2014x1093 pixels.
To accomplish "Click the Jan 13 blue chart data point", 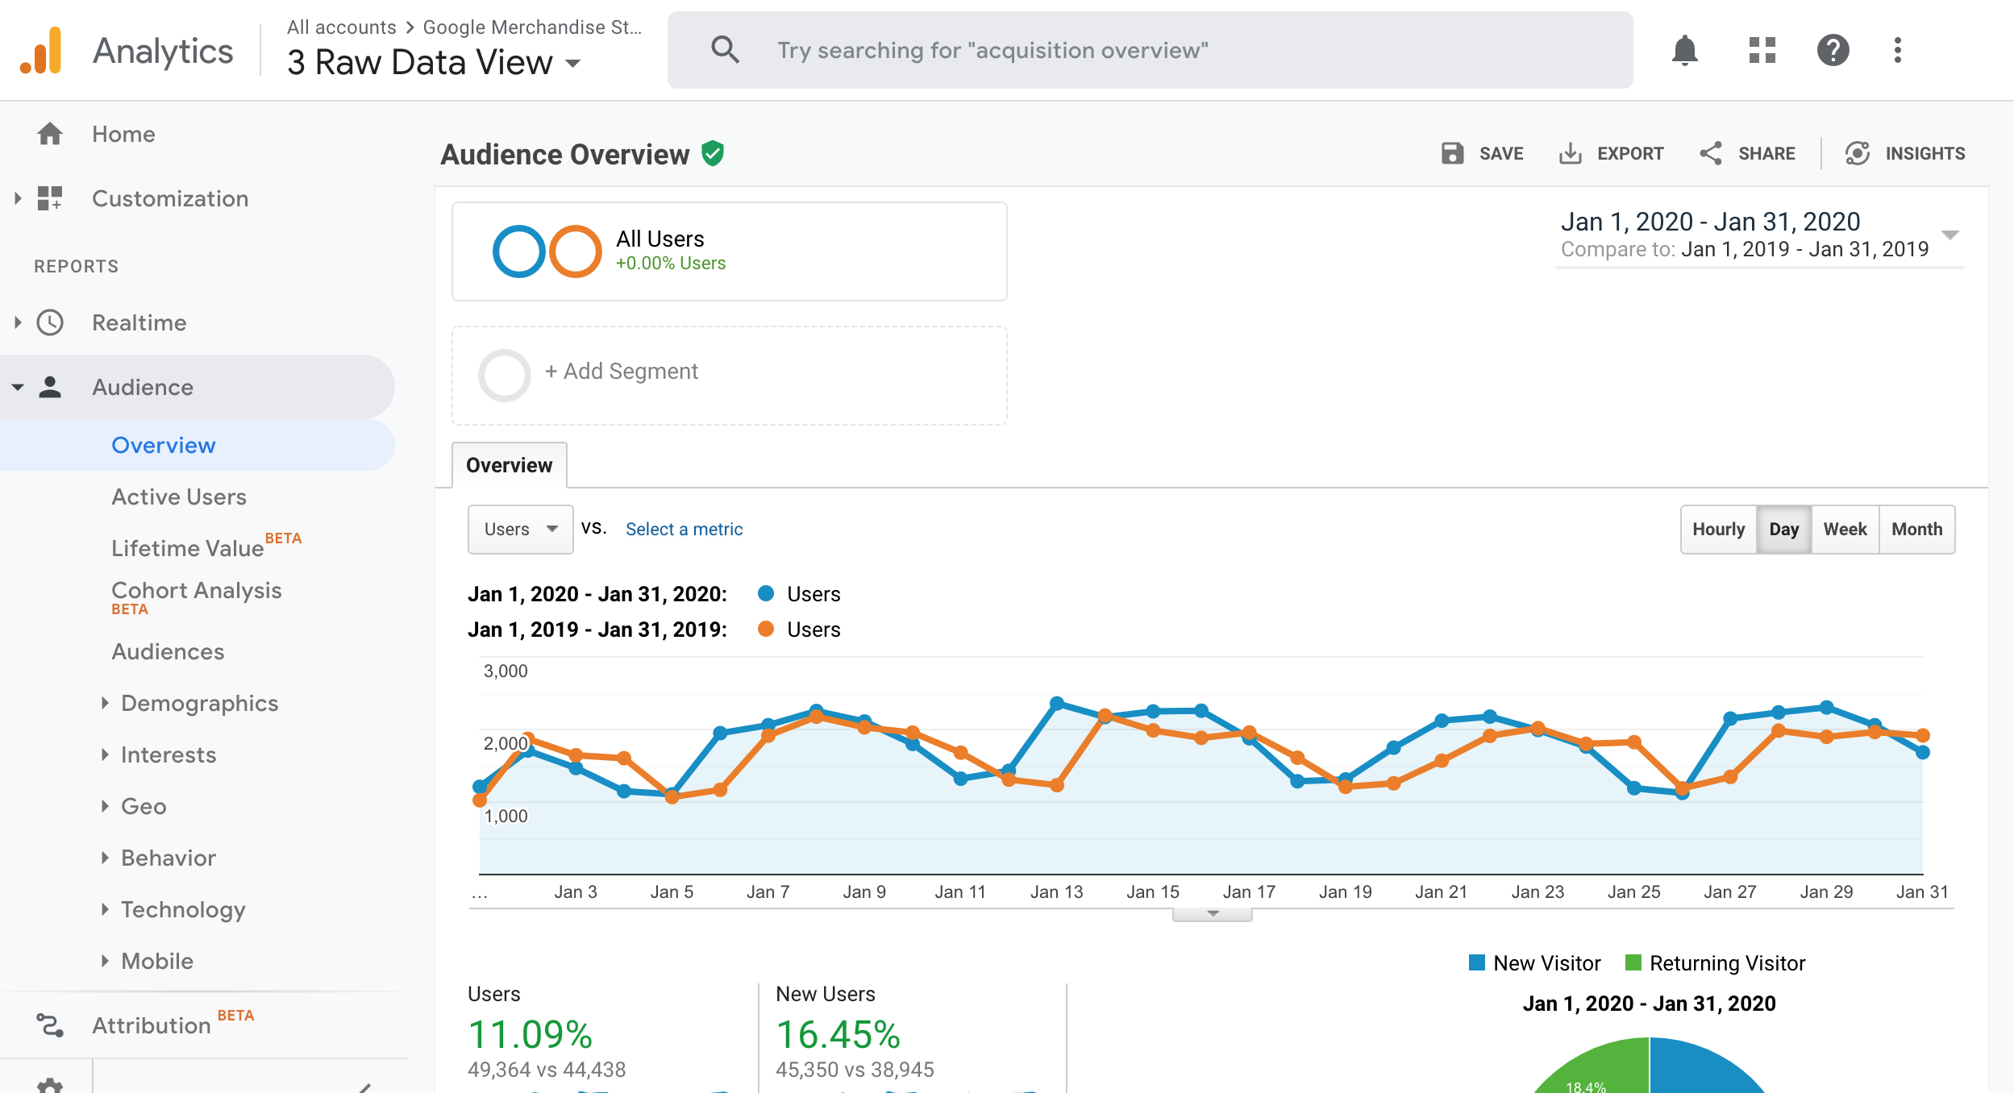I will coord(1056,703).
